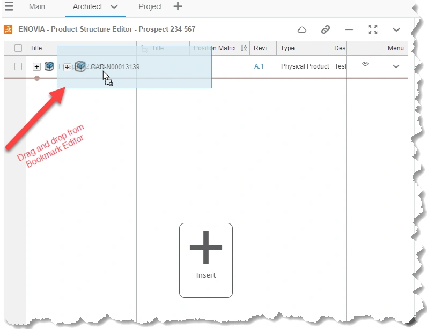Minimize the Product Structure Editor widget
The image size is (427, 329).
point(349,29)
